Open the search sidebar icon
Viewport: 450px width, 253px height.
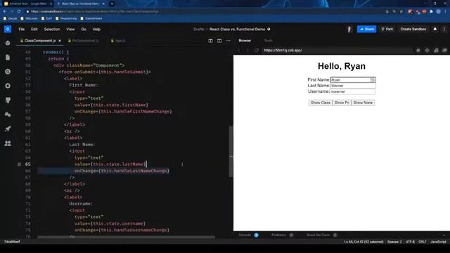(x=8, y=72)
